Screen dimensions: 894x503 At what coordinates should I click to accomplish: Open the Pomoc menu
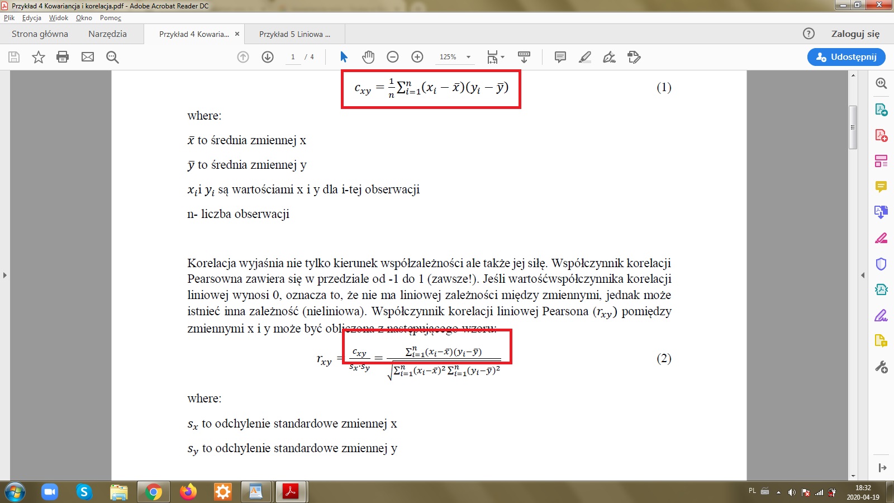click(111, 18)
